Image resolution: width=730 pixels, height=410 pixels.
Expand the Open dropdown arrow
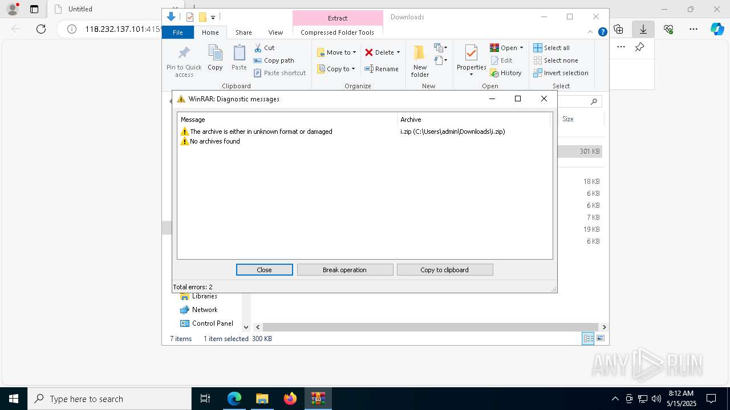tap(521, 48)
